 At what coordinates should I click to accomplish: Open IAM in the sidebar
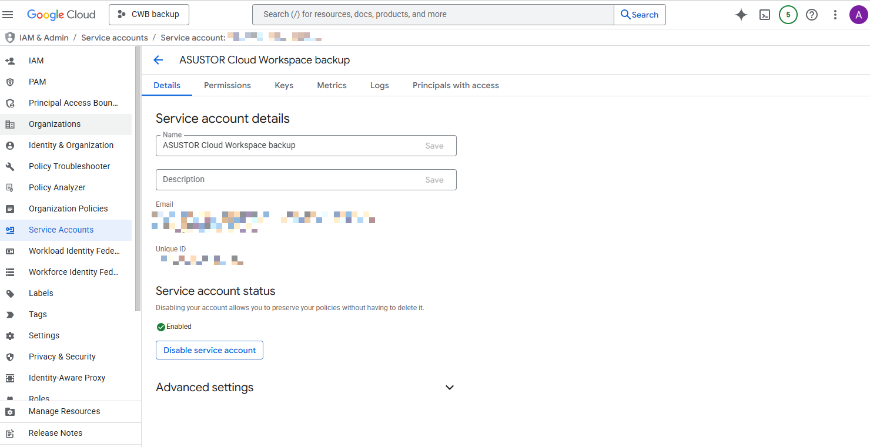66,61
